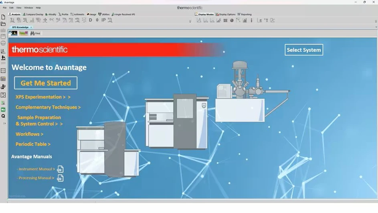Click the green Mo icon in left sidebar
The image size is (378, 213).
click(3, 110)
